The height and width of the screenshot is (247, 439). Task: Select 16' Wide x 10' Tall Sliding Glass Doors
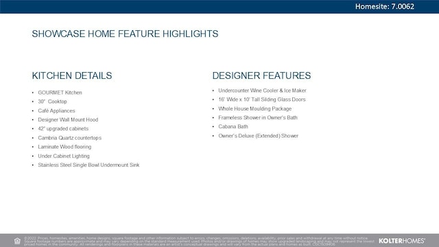[262, 99]
